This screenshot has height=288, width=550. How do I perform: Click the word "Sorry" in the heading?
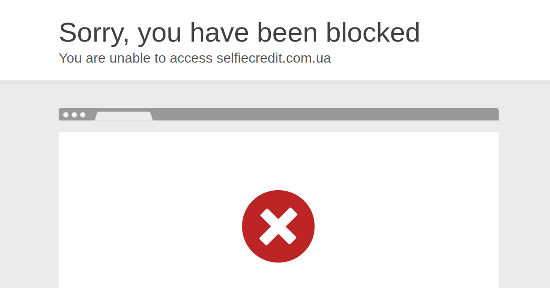94,33
